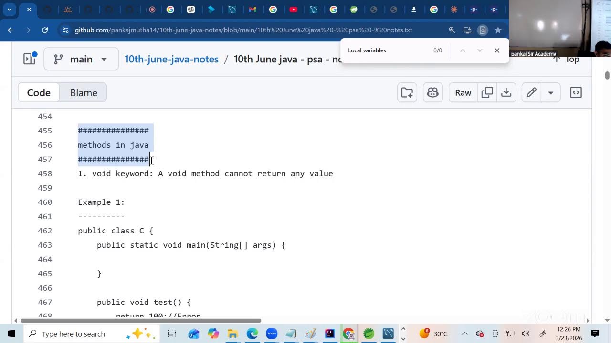The height and width of the screenshot is (343, 611).
Task: Switch to the Spring leaf browser tab
Action: click(x=354, y=10)
